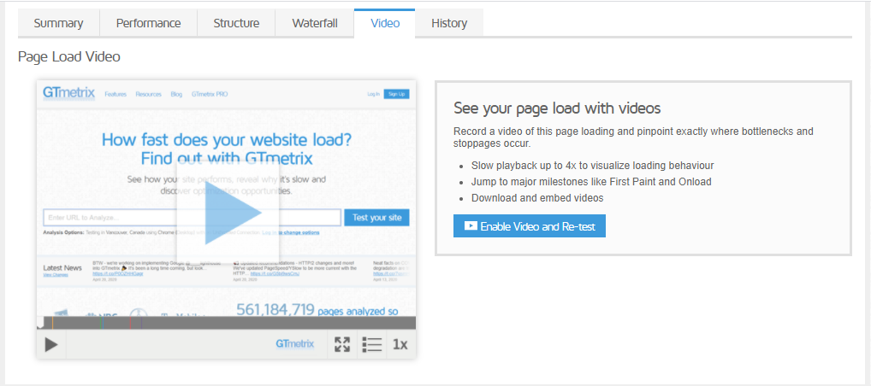Image resolution: width=871 pixels, height=386 pixels.
Task: Click Enable Video and Re-test button
Action: pos(530,226)
